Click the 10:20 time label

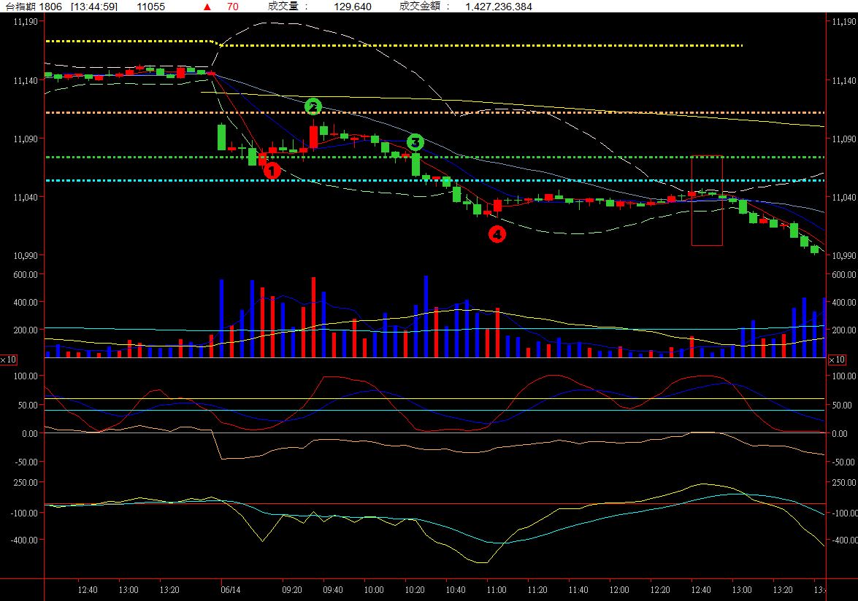click(x=415, y=590)
